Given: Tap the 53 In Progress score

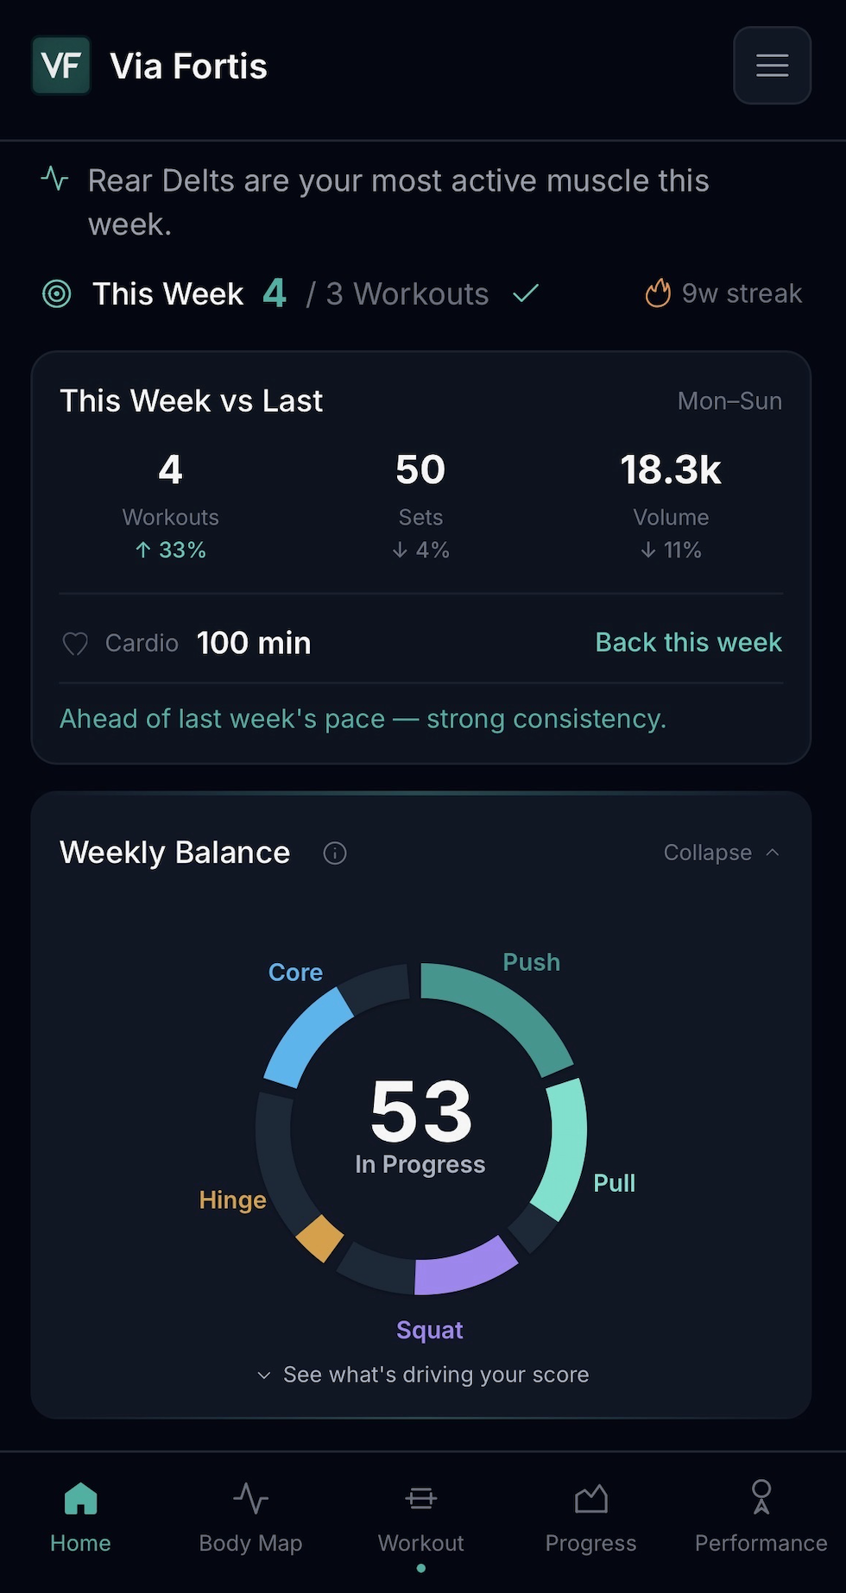Looking at the screenshot, I should pos(420,1130).
